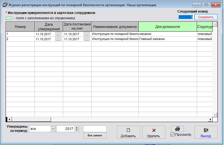Click the partially visible Структур column header
This screenshot has height=145, width=224.
tap(205, 27)
